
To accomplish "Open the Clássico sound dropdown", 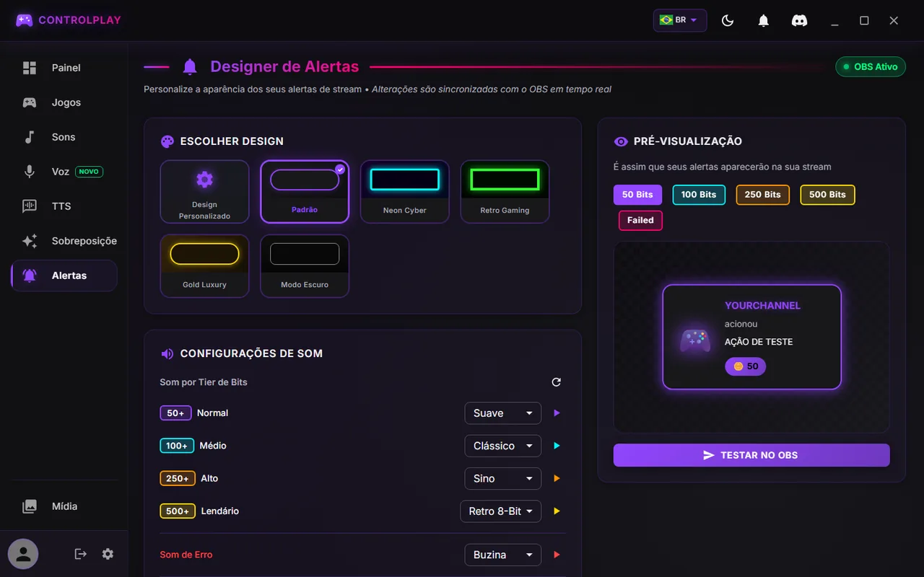I will tap(503, 446).
